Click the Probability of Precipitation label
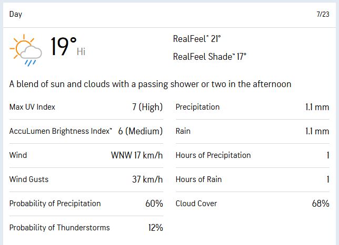This screenshot has width=339, height=245. (55, 204)
